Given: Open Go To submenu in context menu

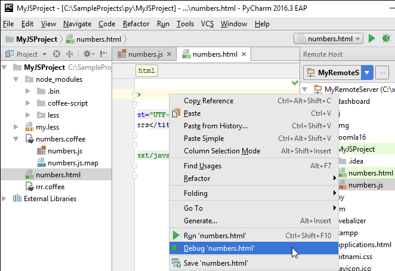Looking at the screenshot, I should [x=254, y=208].
